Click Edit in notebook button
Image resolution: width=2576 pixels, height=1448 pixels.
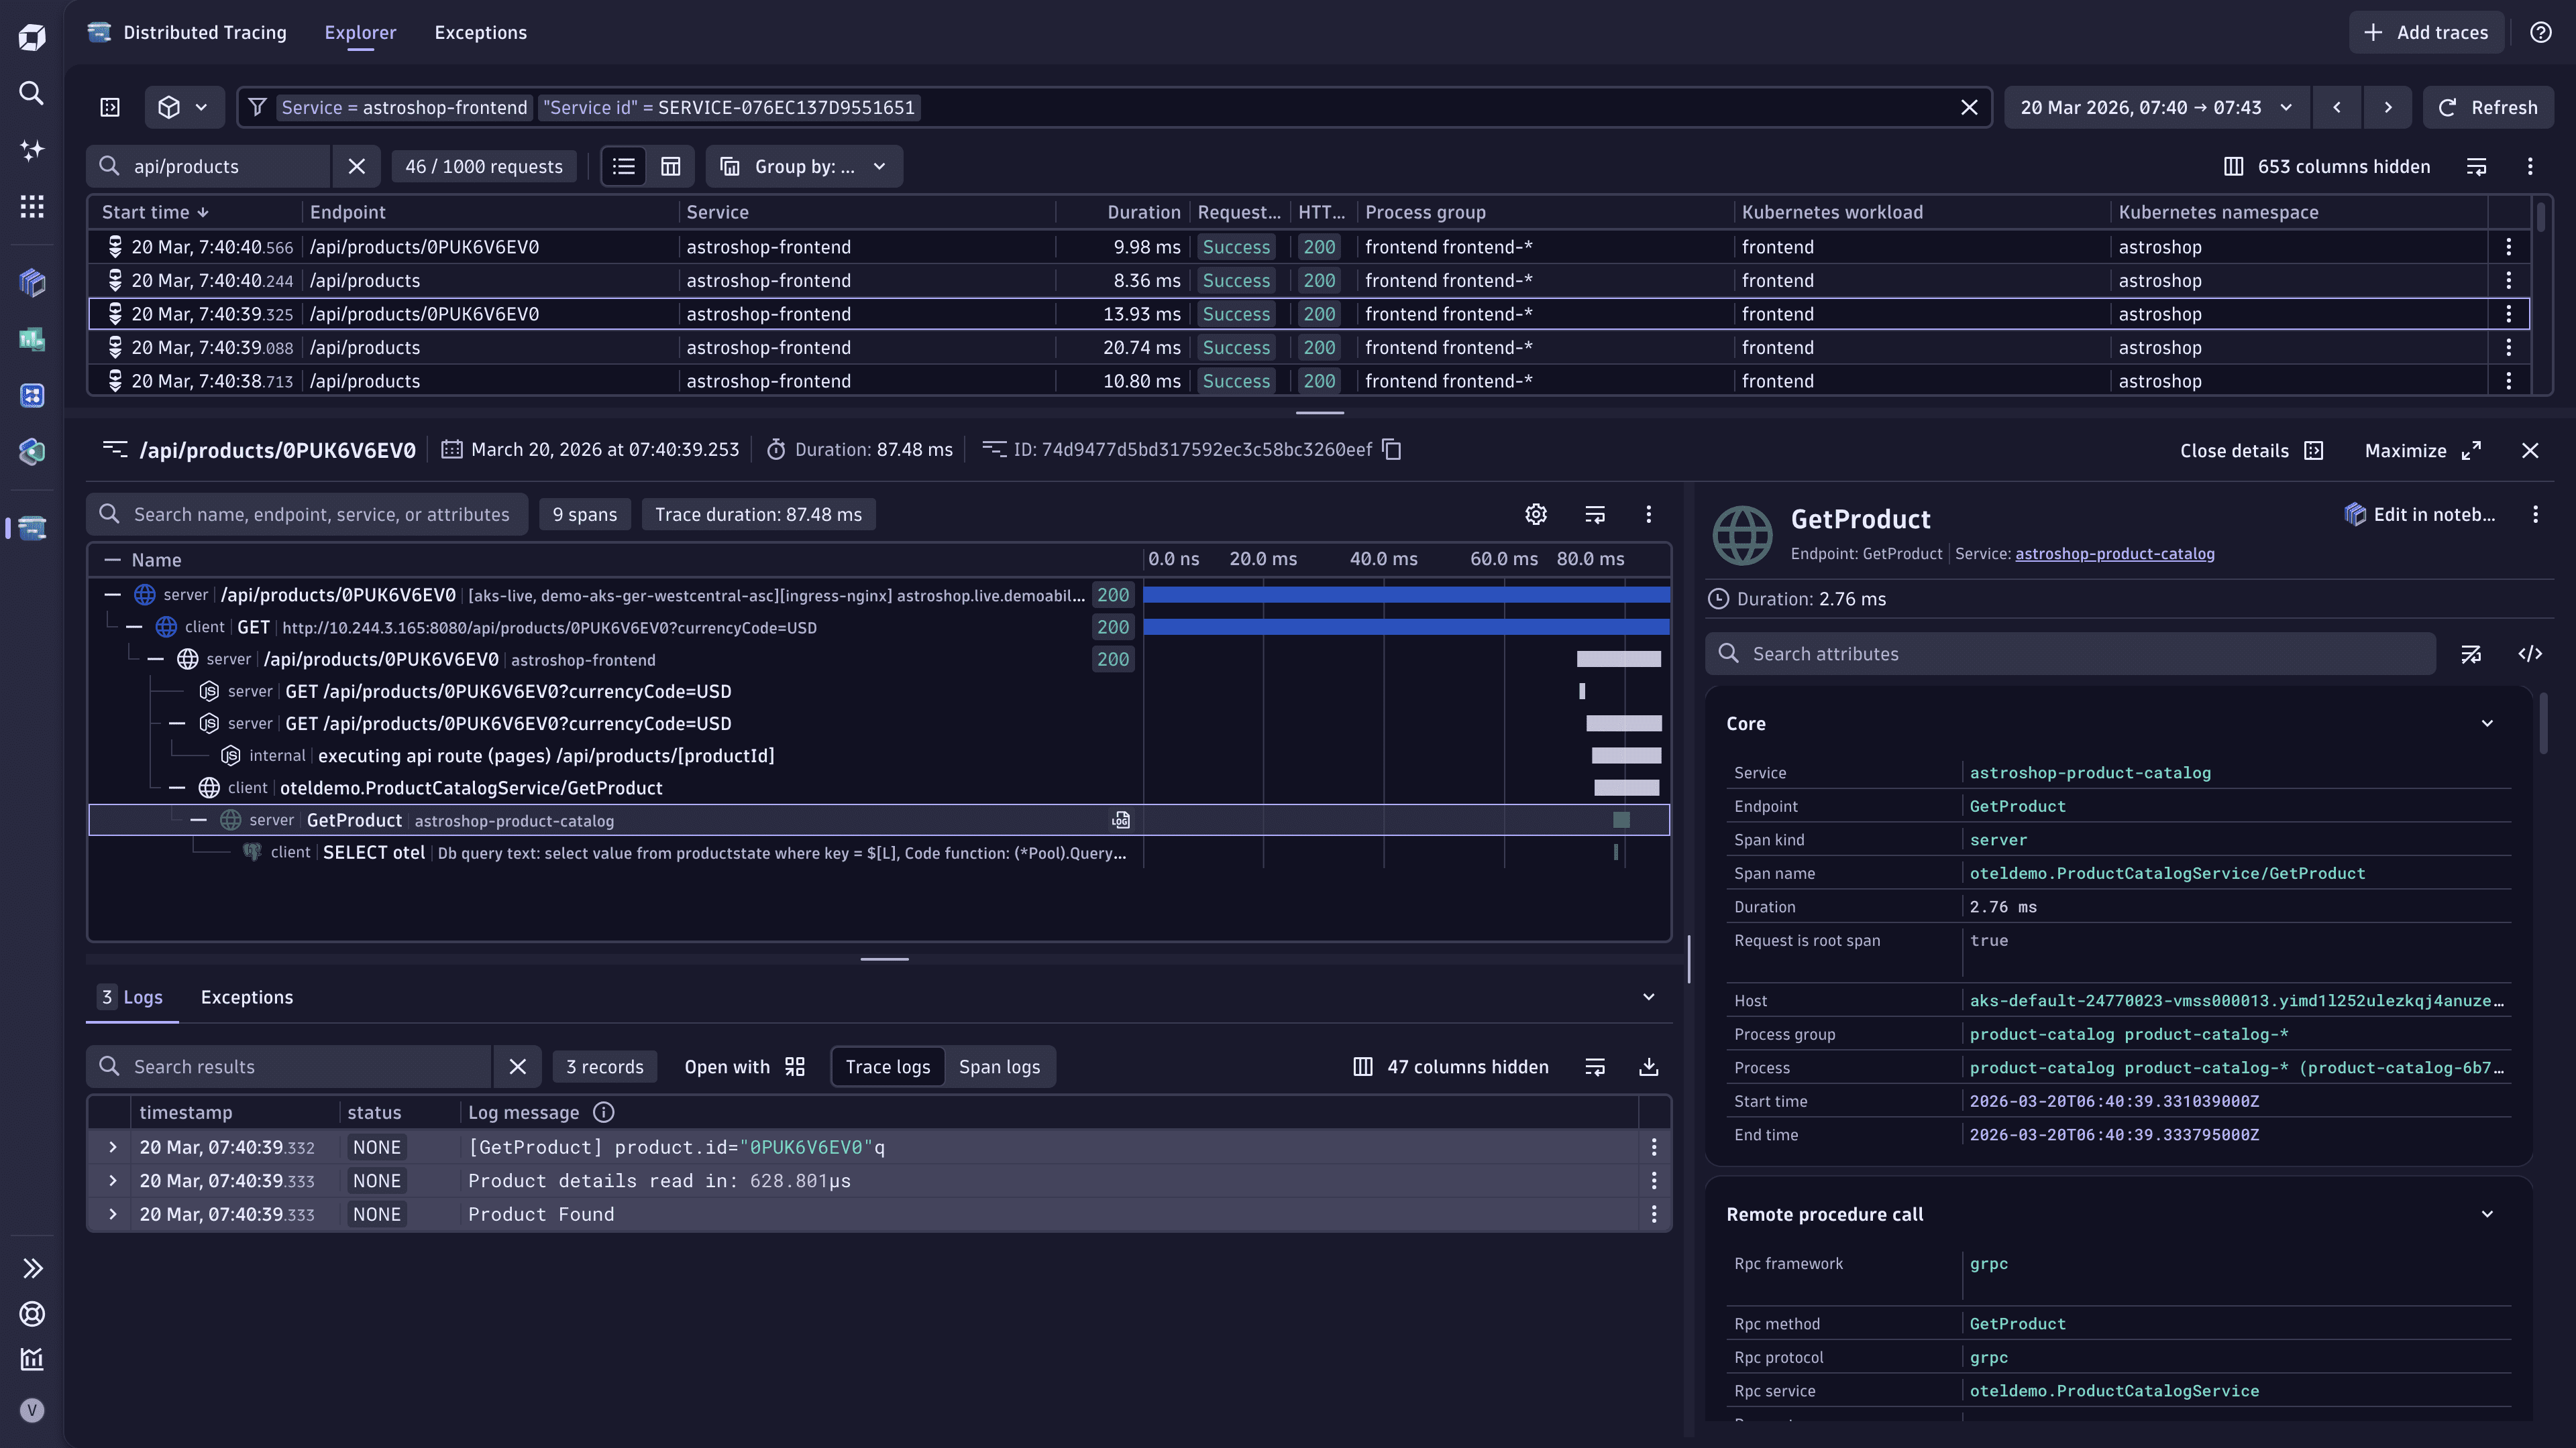(x=2420, y=515)
